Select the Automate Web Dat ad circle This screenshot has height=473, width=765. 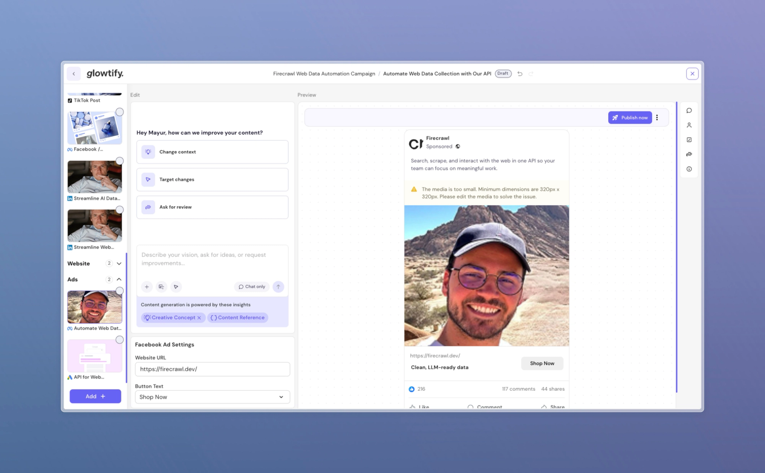point(120,291)
